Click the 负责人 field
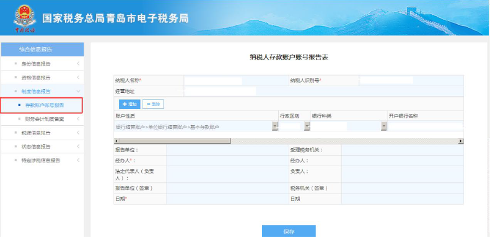490x238 pixels. pos(403,174)
